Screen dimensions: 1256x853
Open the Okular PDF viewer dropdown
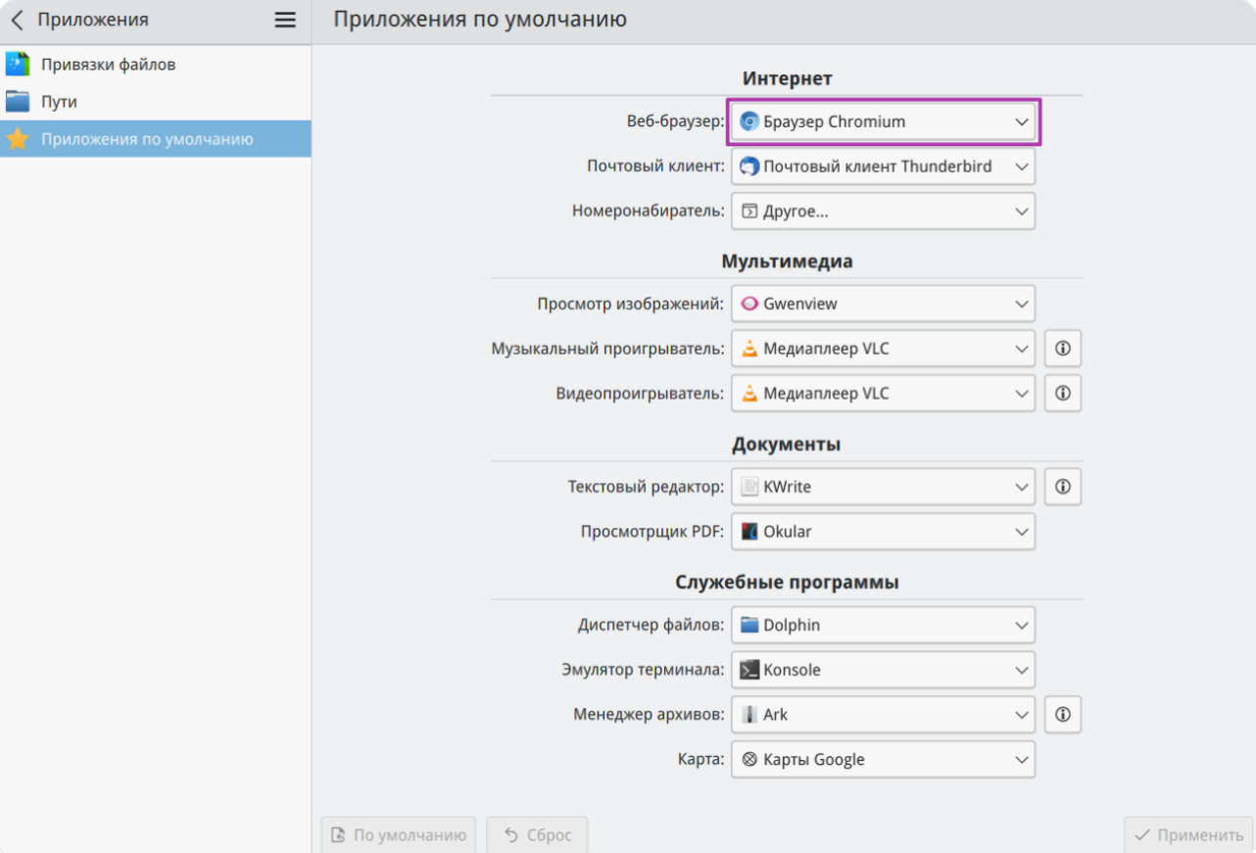[x=883, y=532]
